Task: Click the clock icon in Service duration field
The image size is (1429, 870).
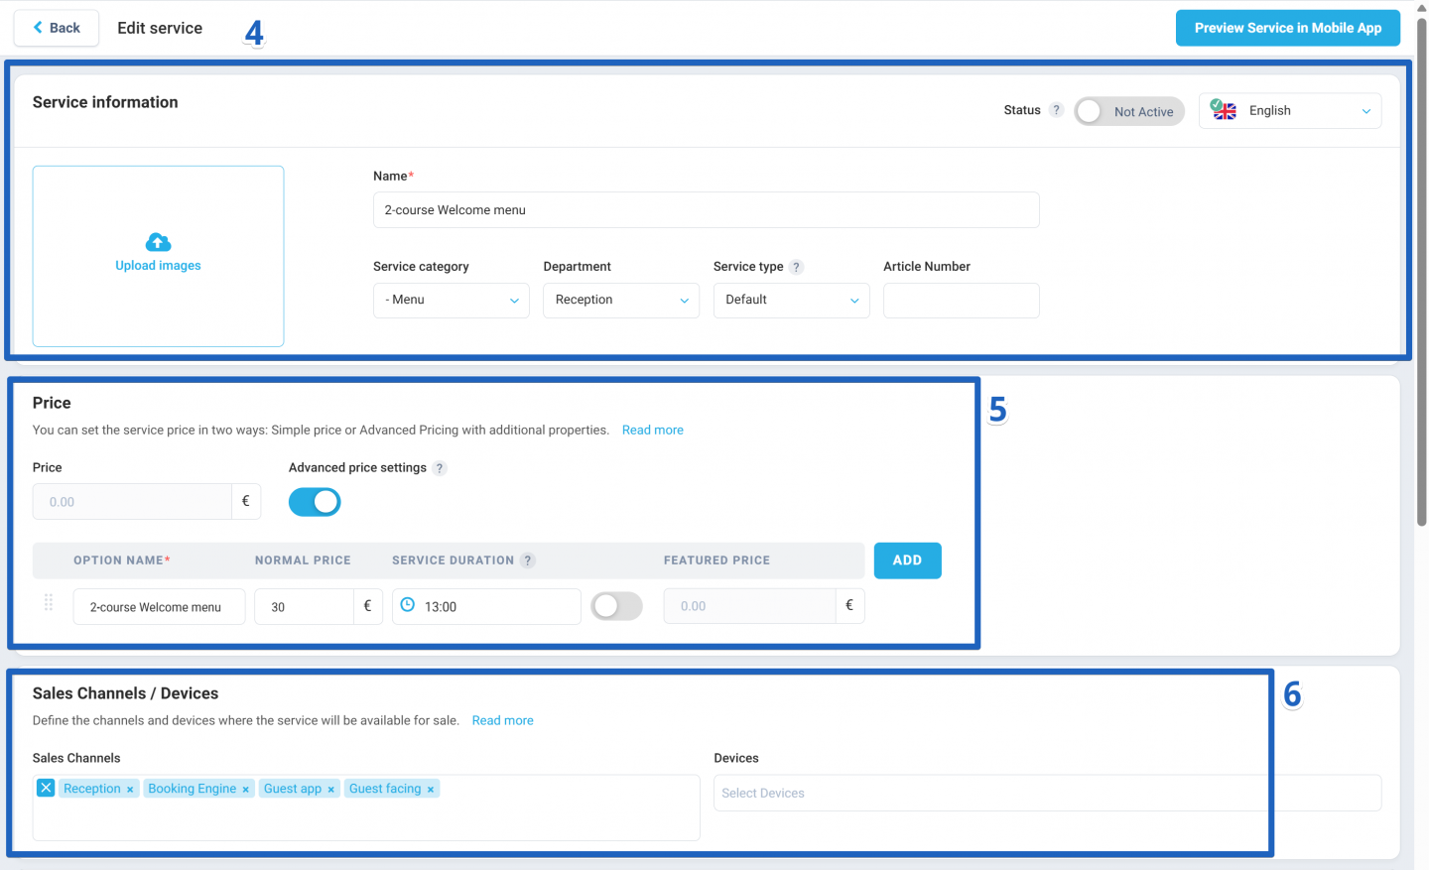Action: point(408,605)
